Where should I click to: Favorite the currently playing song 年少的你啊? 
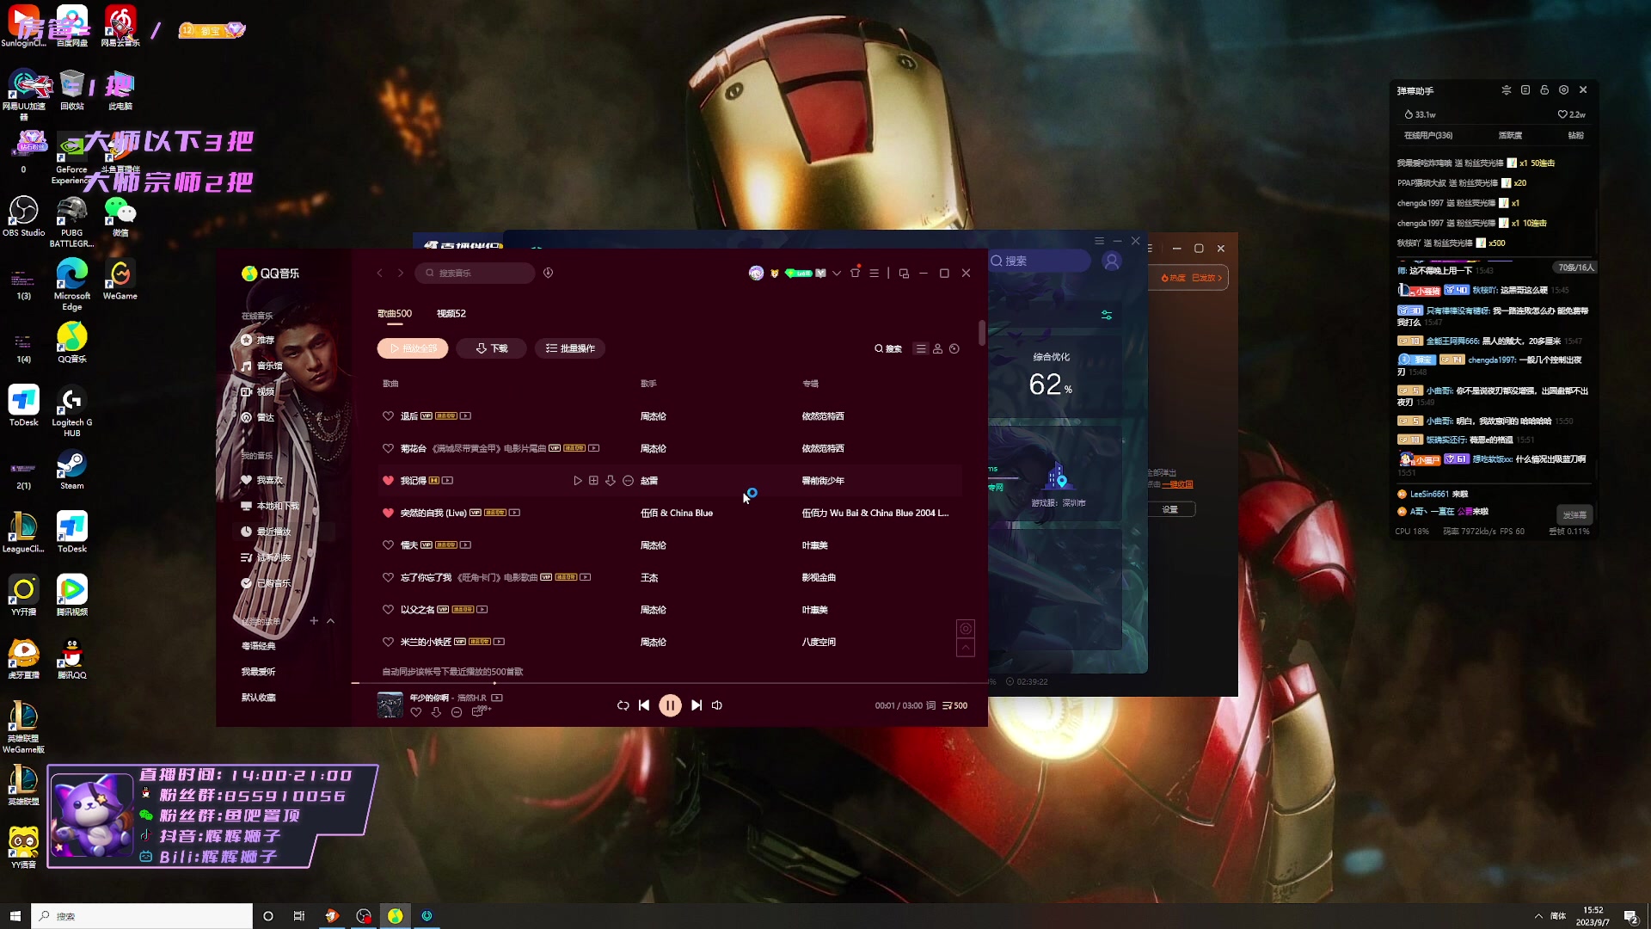416,712
